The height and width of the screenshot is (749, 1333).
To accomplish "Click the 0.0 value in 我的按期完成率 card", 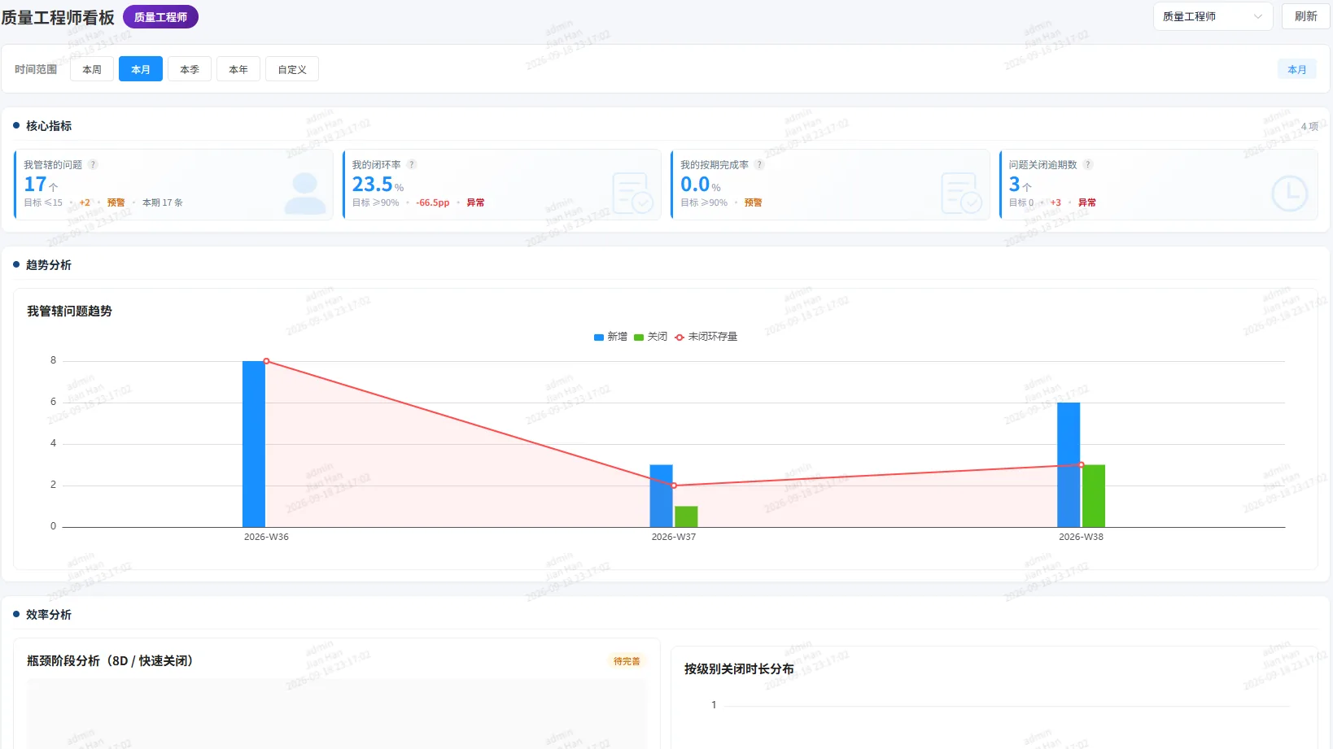I will pyautogui.click(x=695, y=185).
